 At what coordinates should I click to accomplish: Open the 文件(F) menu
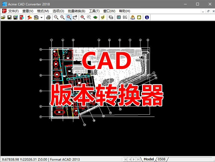pyautogui.click(x=13, y=11)
